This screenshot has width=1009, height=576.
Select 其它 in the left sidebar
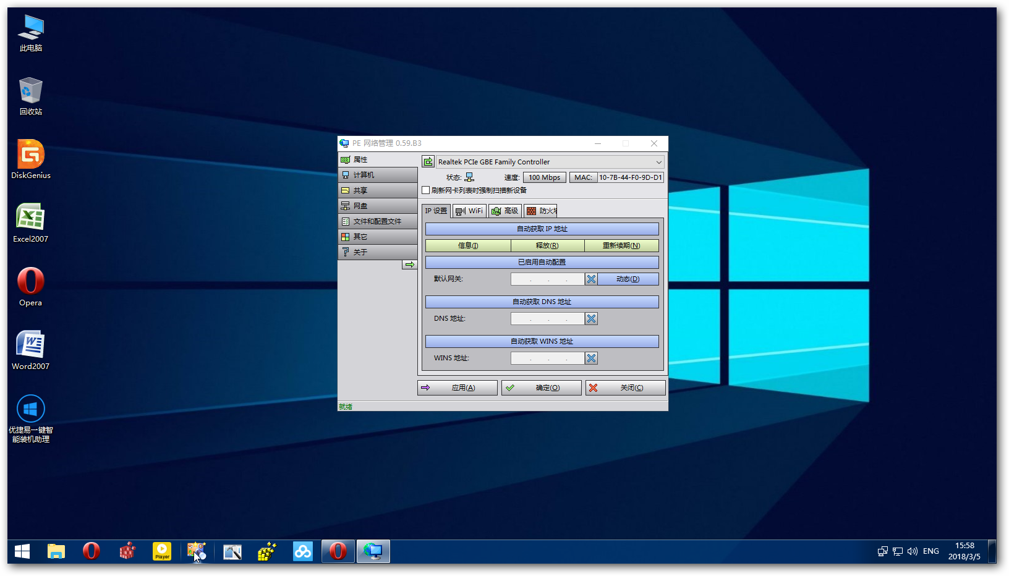(x=378, y=237)
